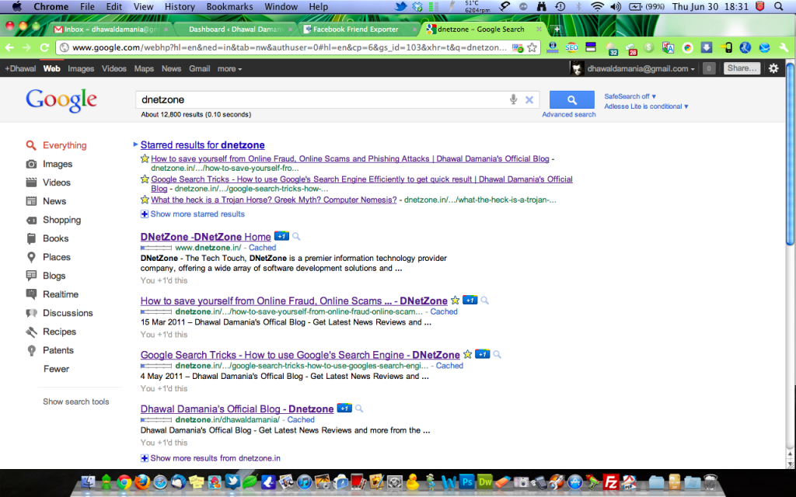Open the History menu
This screenshot has width=796, height=497.
coord(180,6)
